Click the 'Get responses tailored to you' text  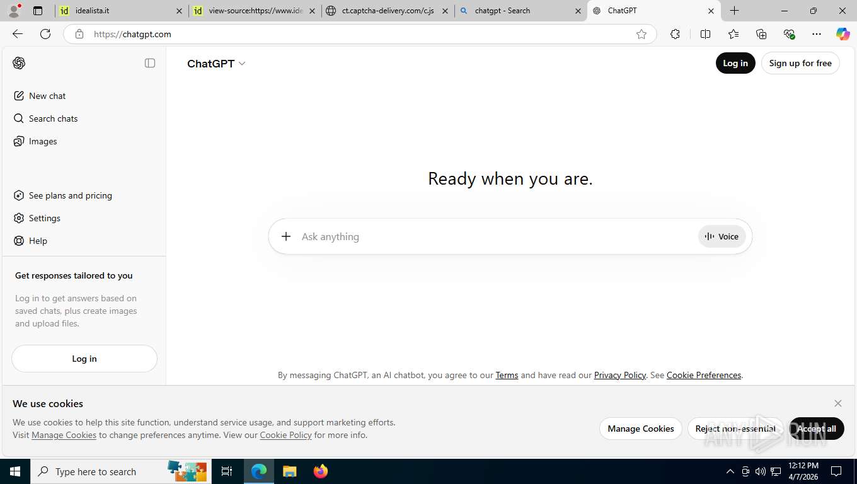point(74,275)
